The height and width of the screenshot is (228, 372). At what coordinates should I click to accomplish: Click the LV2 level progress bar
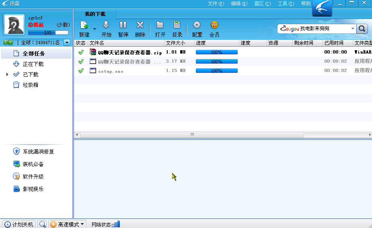[48, 33]
